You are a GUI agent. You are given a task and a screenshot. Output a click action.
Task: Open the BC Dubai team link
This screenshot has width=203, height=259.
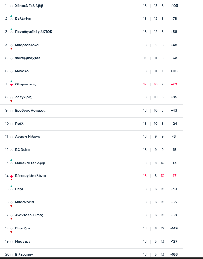23,150
